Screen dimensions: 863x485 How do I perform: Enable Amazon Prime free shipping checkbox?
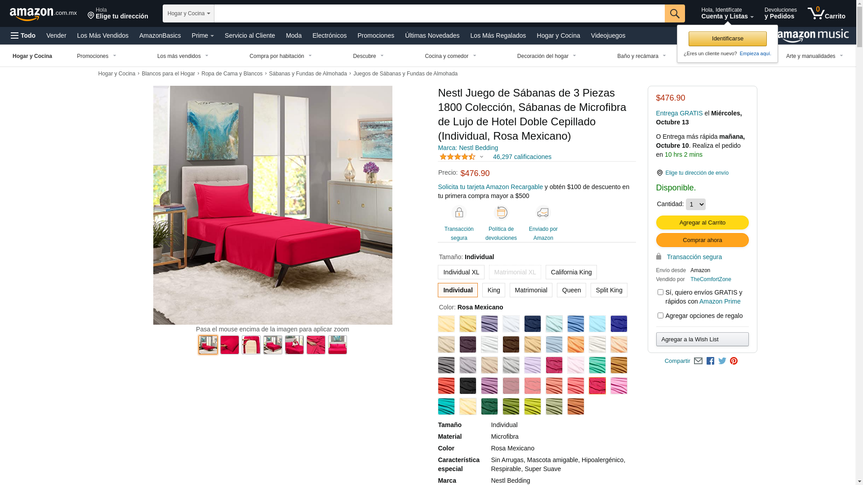(x=660, y=292)
